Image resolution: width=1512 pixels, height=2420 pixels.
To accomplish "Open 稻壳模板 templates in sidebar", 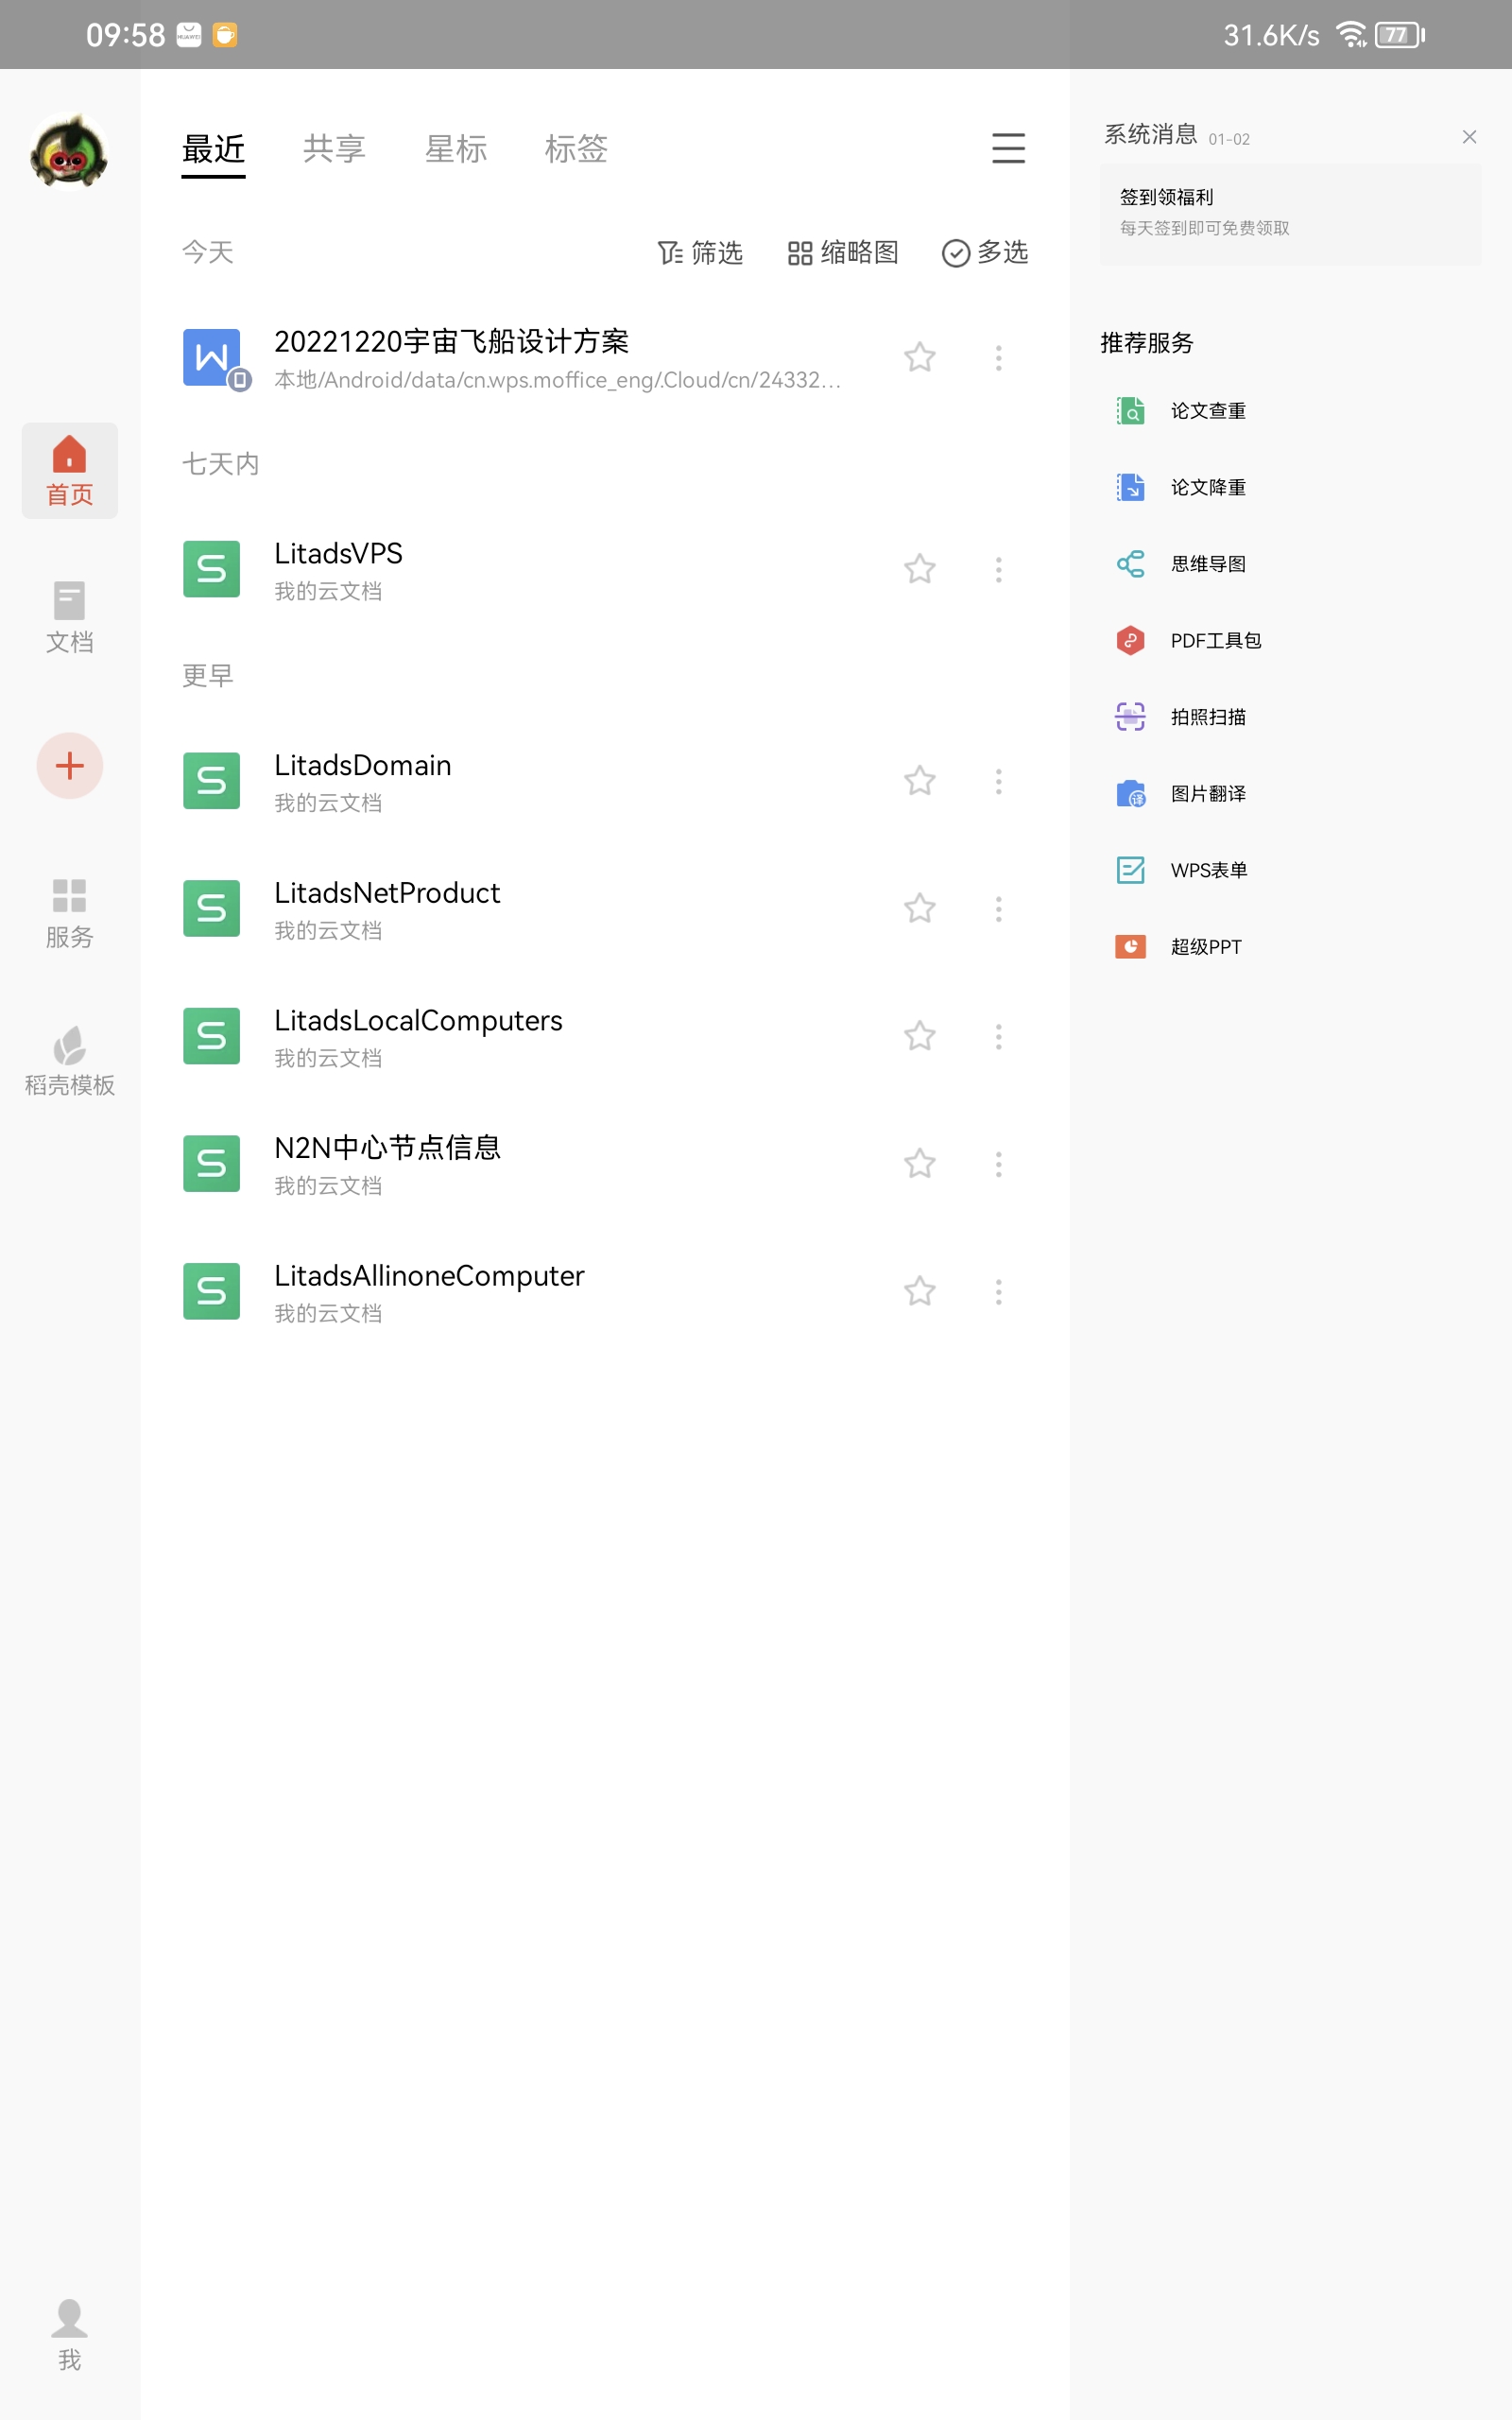I will (x=69, y=1061).
